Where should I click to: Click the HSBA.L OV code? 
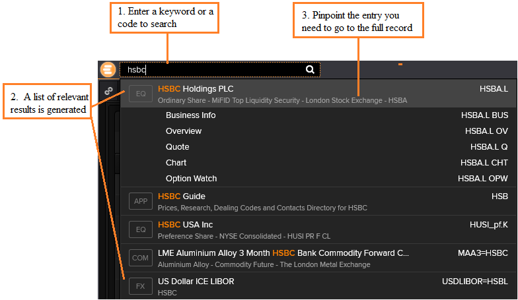point(486,131)
